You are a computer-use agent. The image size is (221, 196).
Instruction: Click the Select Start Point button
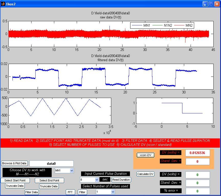(15, 180)
